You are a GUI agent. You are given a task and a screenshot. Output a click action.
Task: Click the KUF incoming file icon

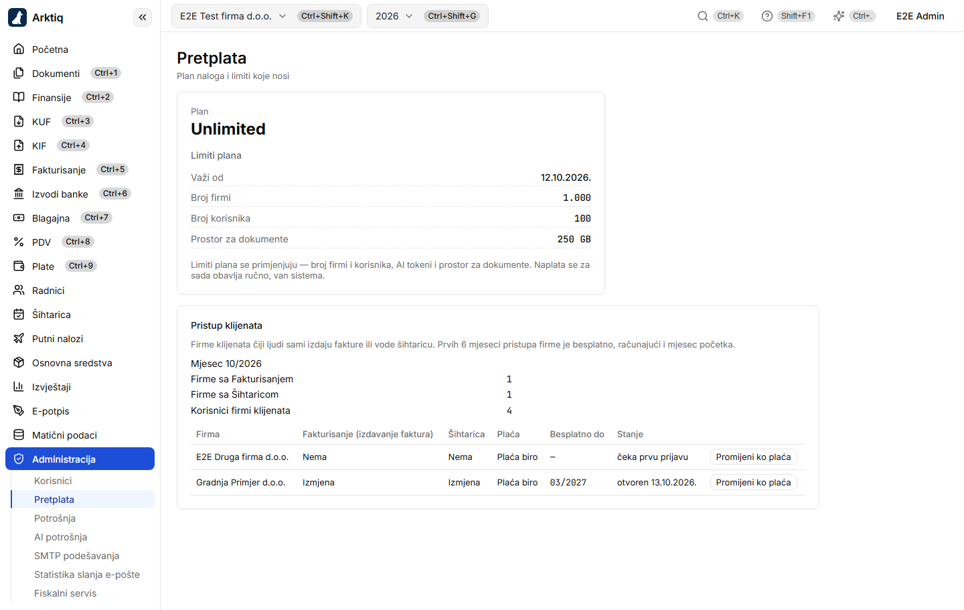click(x=19, y=122)
